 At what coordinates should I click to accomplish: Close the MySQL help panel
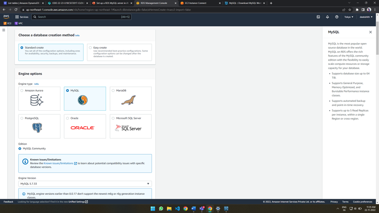click(370, 32)
